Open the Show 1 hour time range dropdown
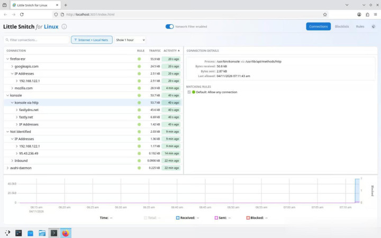This screenshot has height=238, width=381. (130, 40)
